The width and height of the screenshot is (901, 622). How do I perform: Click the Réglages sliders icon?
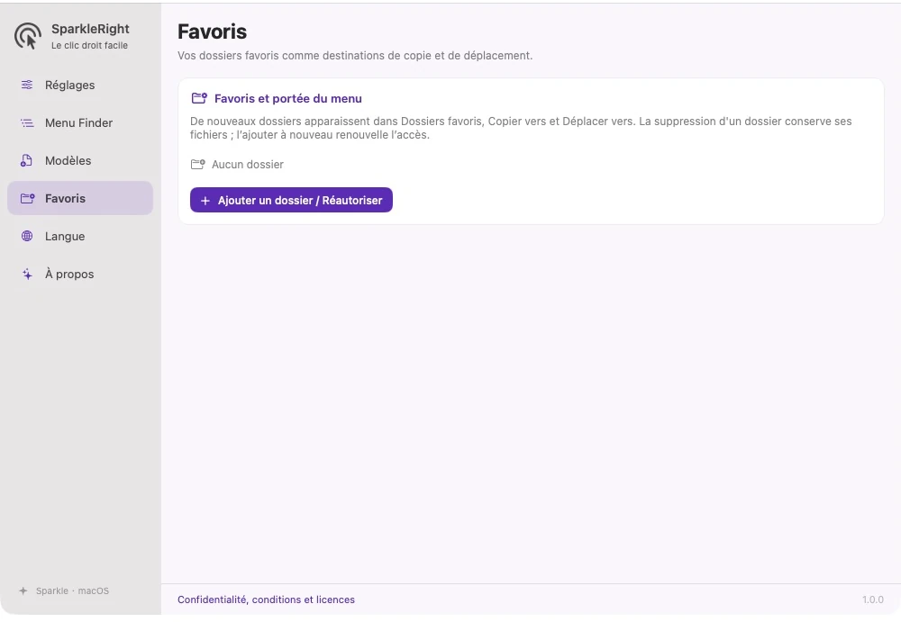click(27, 85)
